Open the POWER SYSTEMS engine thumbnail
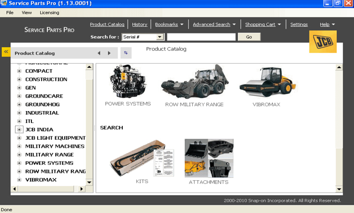 pos(128,81)
